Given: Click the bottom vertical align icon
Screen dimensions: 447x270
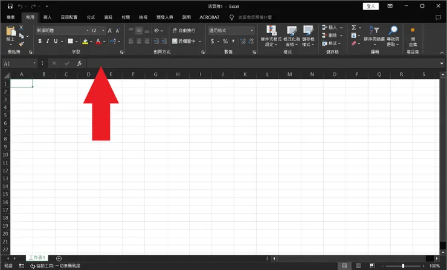Looking at the screenshot, I should 147,31.
